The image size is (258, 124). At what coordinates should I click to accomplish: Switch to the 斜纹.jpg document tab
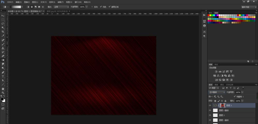tap(52, 11)
